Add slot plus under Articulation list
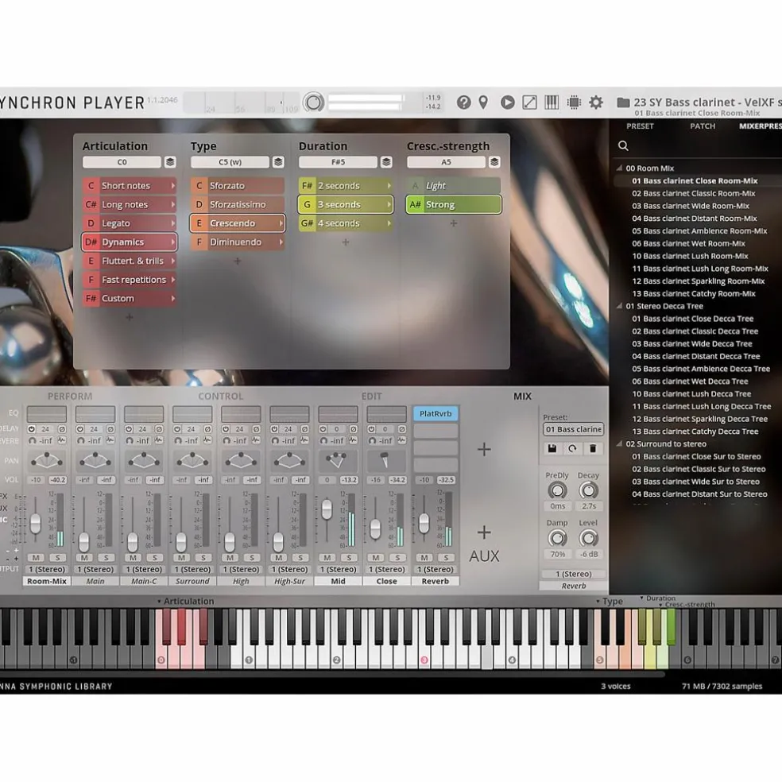 (130, 317)
